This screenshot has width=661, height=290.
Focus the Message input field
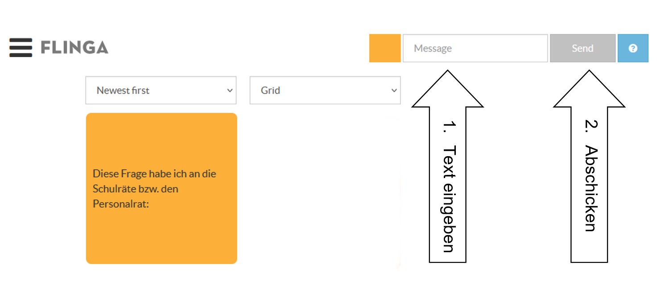click(475, 48)
